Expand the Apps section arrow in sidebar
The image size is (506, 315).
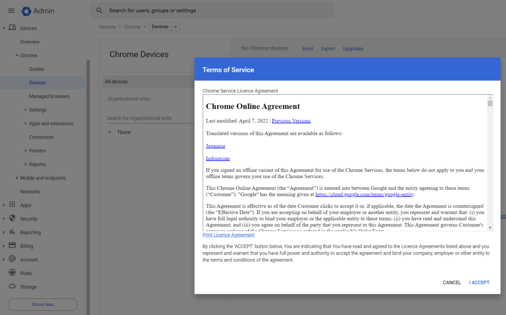[x=3, y=205]
